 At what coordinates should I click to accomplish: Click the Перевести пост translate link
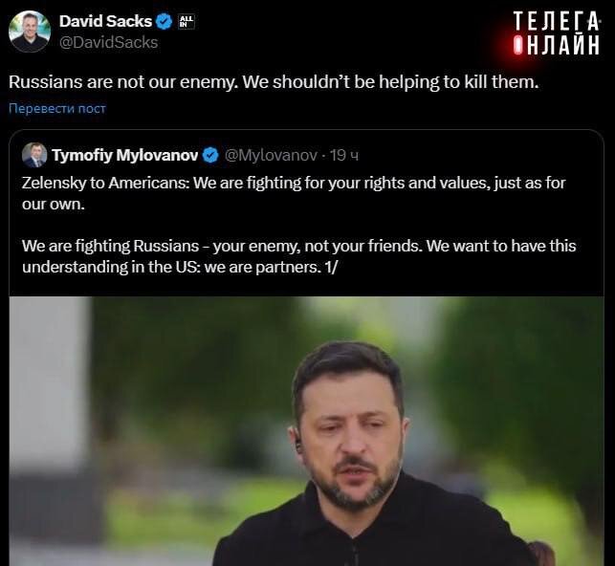pos(57,108)
